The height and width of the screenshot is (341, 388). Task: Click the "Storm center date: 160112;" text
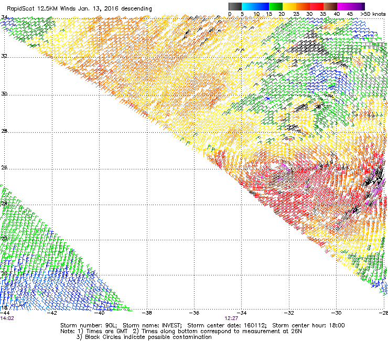click(x=227, y=325)
